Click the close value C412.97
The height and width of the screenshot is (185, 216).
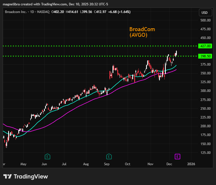[100, 12]
